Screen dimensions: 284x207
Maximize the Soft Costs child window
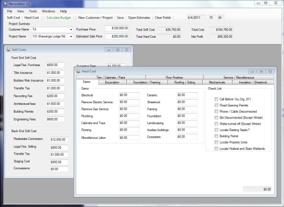point(118,50)
